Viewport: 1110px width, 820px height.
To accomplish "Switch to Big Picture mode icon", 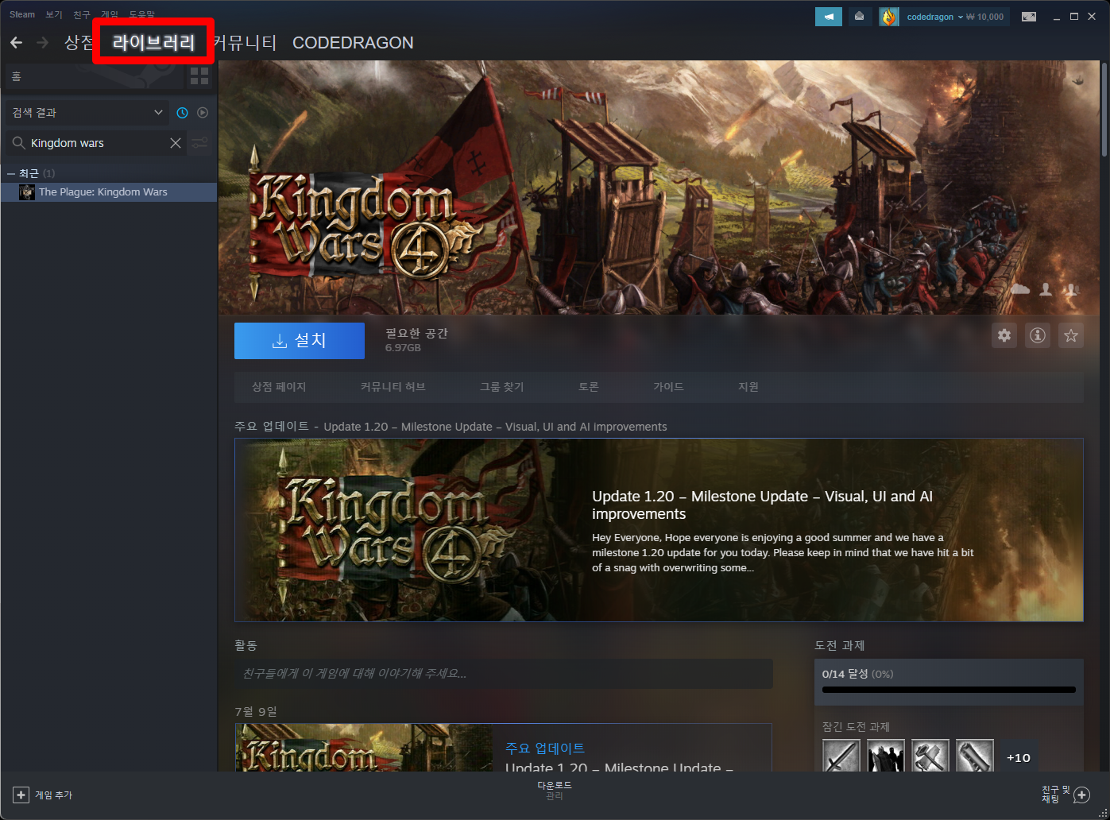I will coord(1029,17).
